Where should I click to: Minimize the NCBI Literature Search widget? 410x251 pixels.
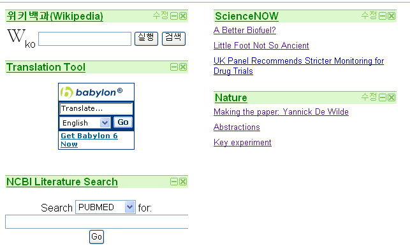tap(174, 182)
